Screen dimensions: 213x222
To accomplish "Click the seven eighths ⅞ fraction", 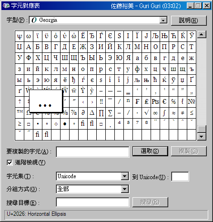I will pyautogui.click(x=74, y=113).
